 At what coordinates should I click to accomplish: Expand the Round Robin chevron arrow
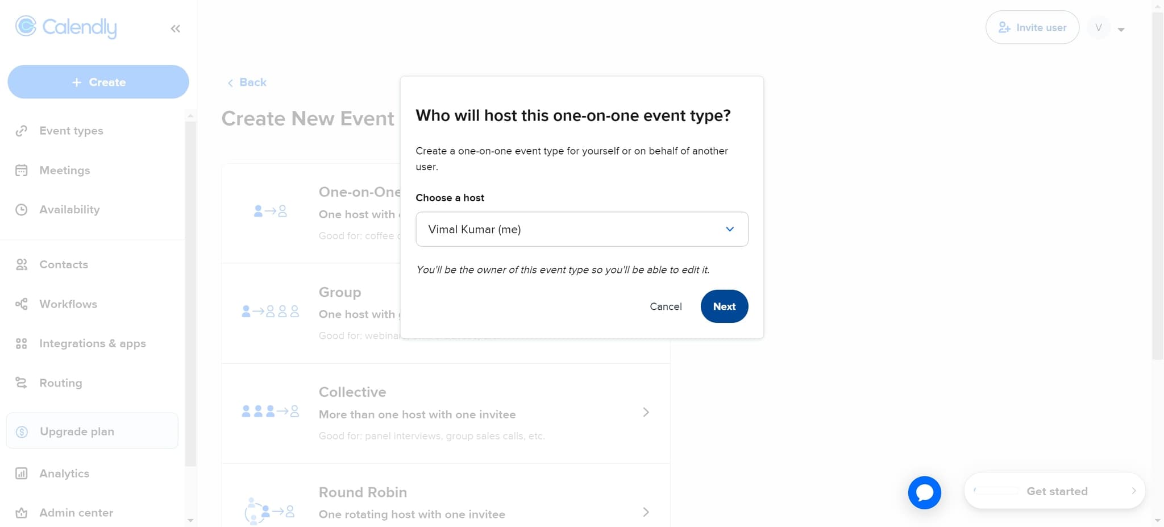tap(646, 512)
